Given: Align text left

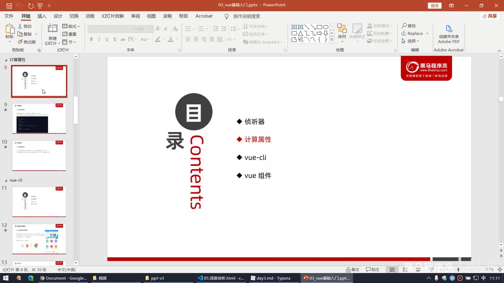Looking at the screenshot, I should click(x=188, y=39).
